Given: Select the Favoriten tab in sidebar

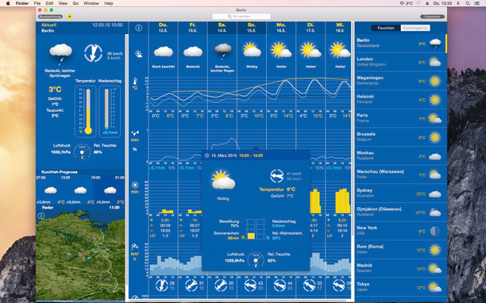Looking at the screenshot, I should [x=386, y=28].
